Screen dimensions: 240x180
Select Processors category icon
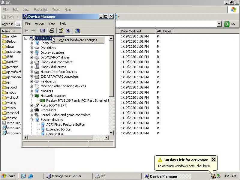click(37, 110)
